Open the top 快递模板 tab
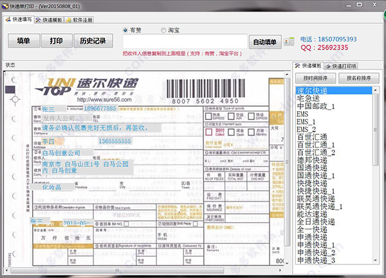The width and height of the screenshot is (386, 278). pos(49,20)
